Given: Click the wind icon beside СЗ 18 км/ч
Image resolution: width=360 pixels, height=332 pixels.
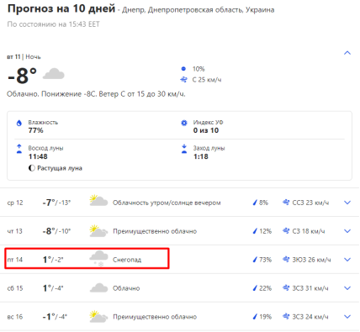Looking at the screenshot, I should [x=286, y=231].
